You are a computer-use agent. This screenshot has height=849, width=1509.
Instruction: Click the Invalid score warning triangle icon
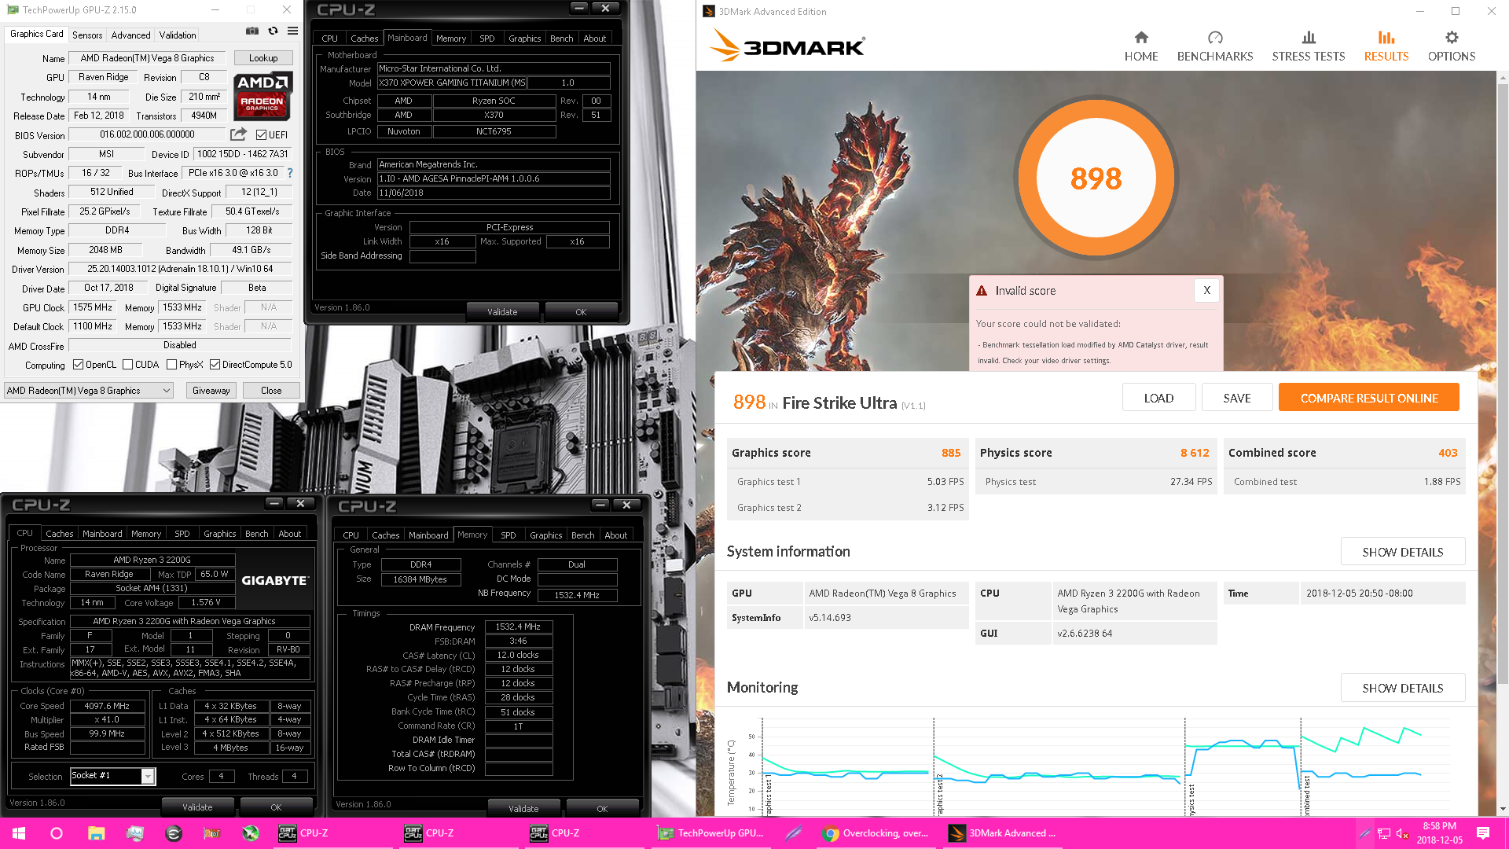[x=982, y=291]
